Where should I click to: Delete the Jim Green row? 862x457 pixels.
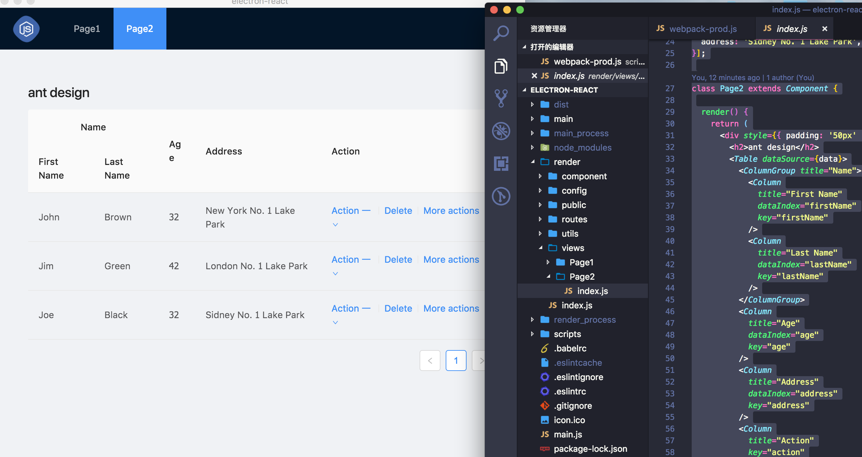point(398,259)
